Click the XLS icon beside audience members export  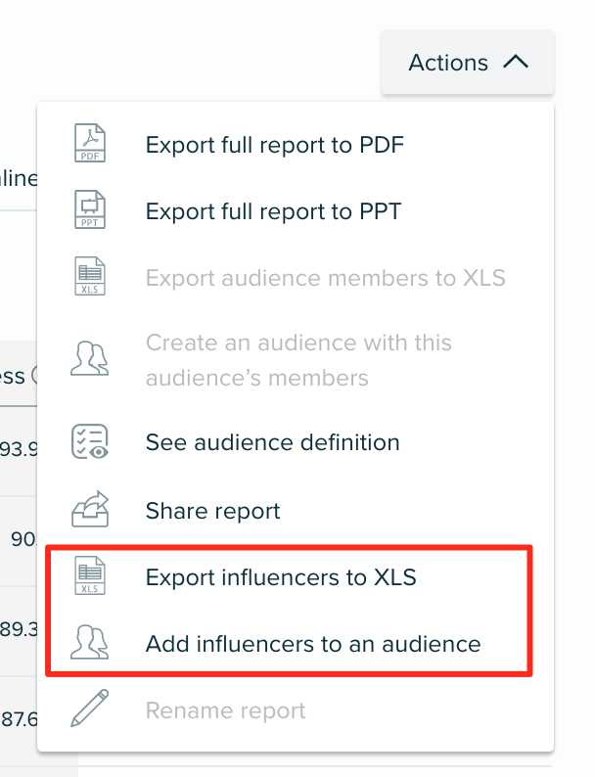90,276
